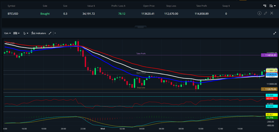Click the 112,670.00 stop loss cell
Image resolution: width=279 pixels, height=132 pixels.
pos(171,14)
